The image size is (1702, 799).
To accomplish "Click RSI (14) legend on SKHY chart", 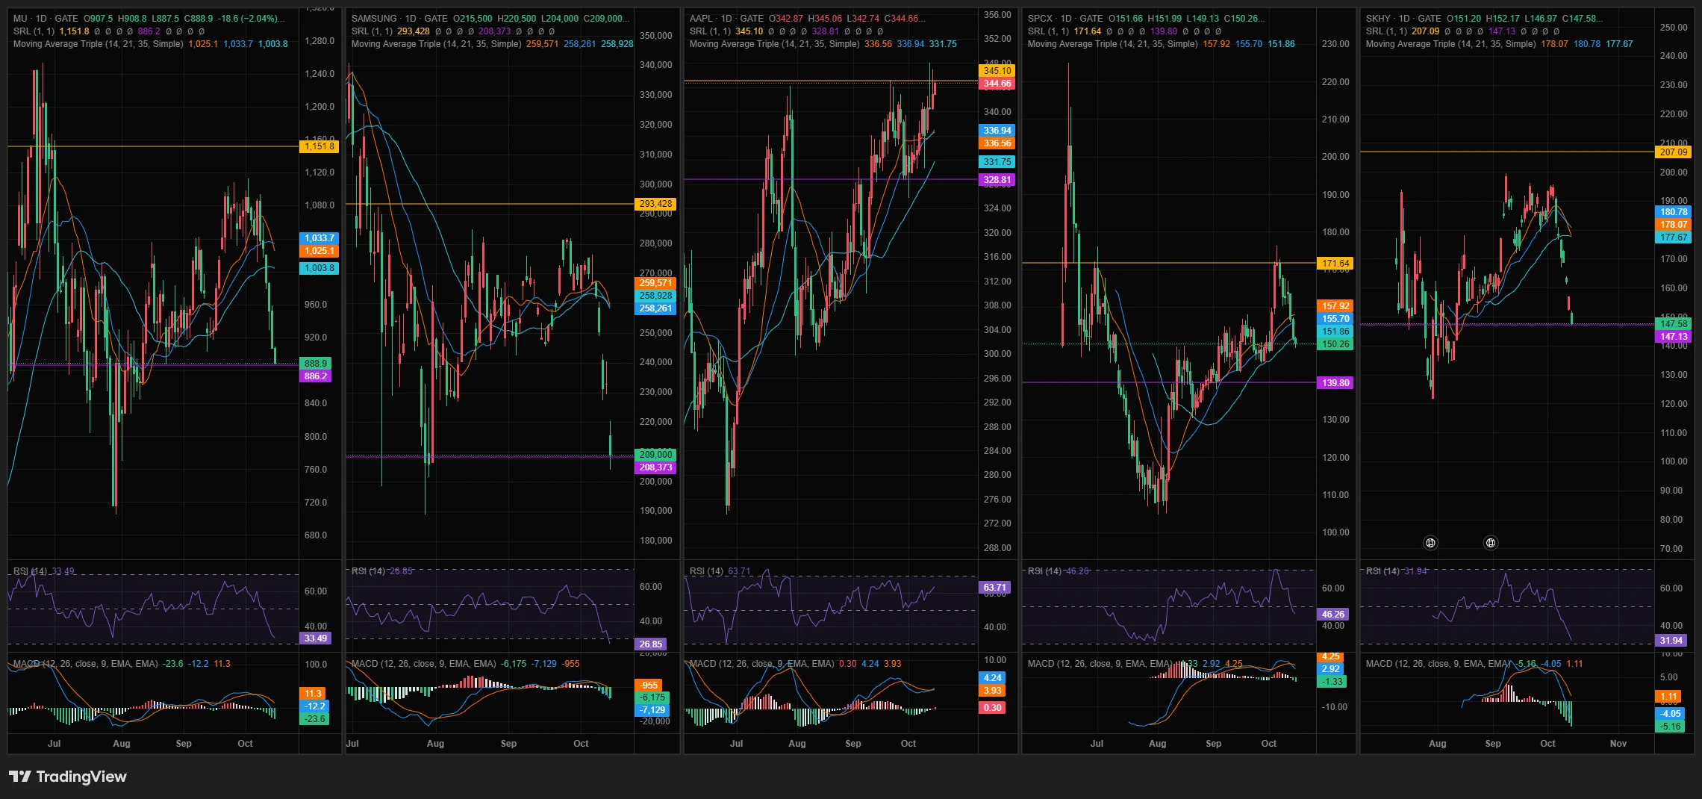I will (1383, 571).
